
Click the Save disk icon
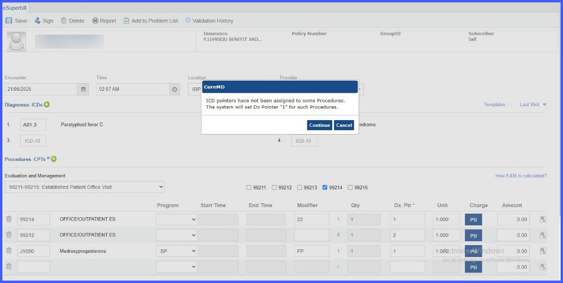coord(9,21)
